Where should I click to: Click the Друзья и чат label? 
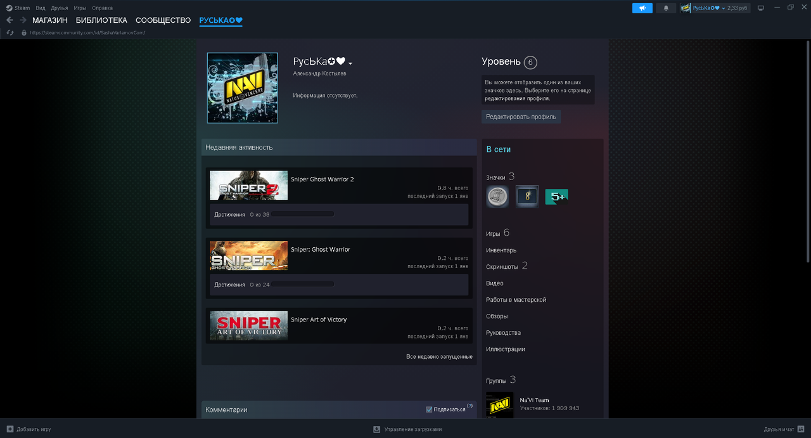(x=779, y=429)
